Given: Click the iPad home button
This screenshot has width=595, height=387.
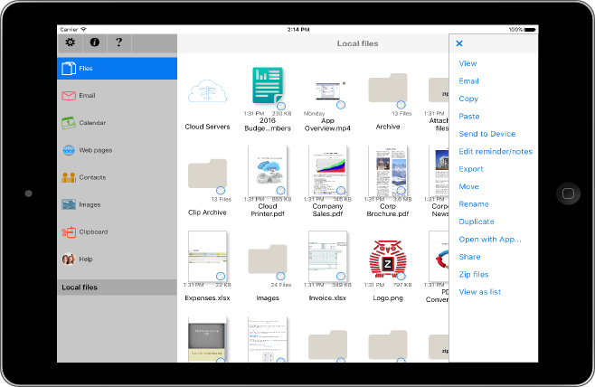Looking at the screenshot, I should pyautogui.click(x=568, y=193).
